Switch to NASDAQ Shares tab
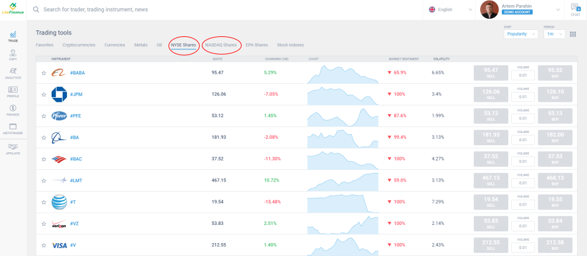Image resolution: width=587 pixels, height=256 pixels. point(221,45)
